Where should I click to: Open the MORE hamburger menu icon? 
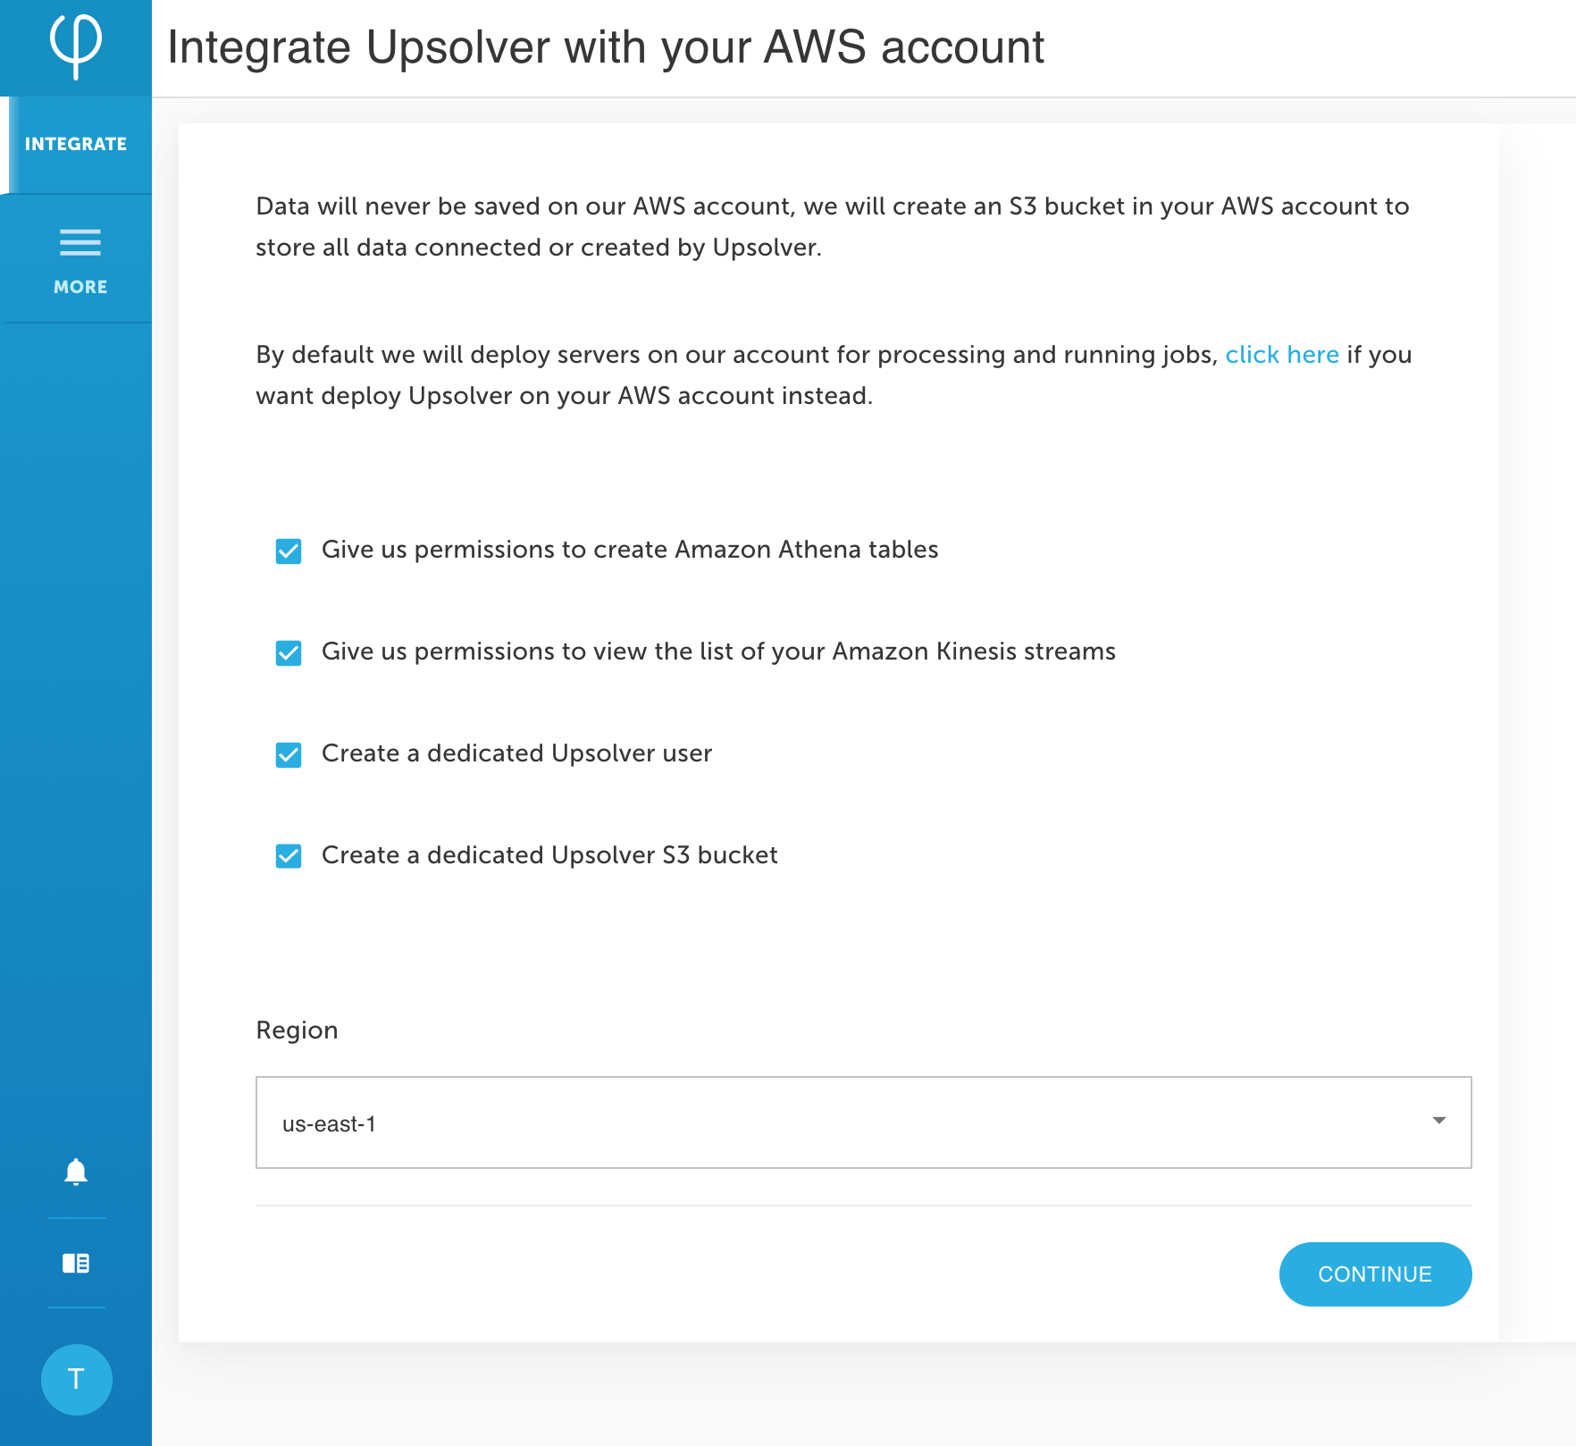(80, 242)
